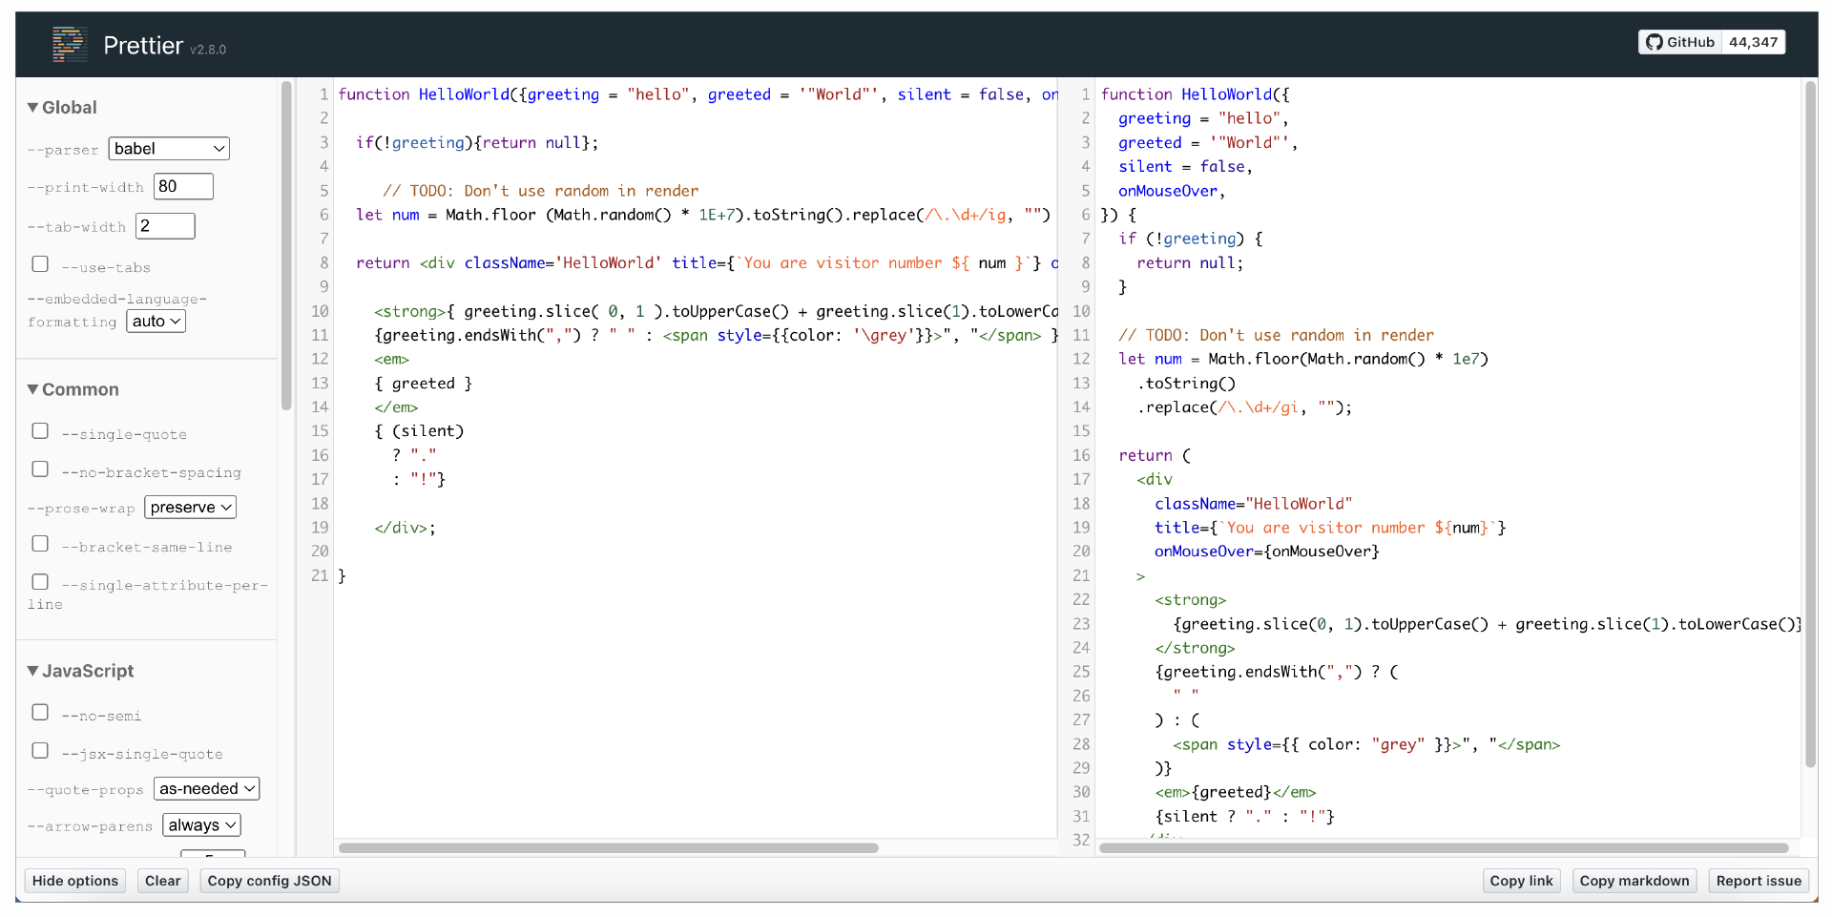Collapse the Common options section
The height and width of the screenshot is (917, 1832).
(x=73, y=389)
